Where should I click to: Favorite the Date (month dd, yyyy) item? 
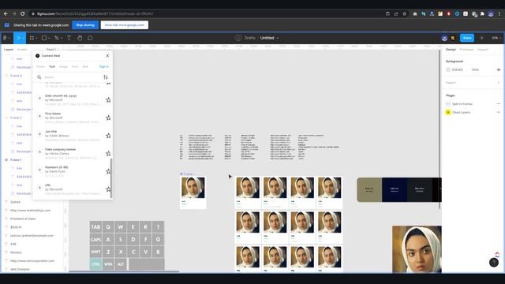[108, 100]
